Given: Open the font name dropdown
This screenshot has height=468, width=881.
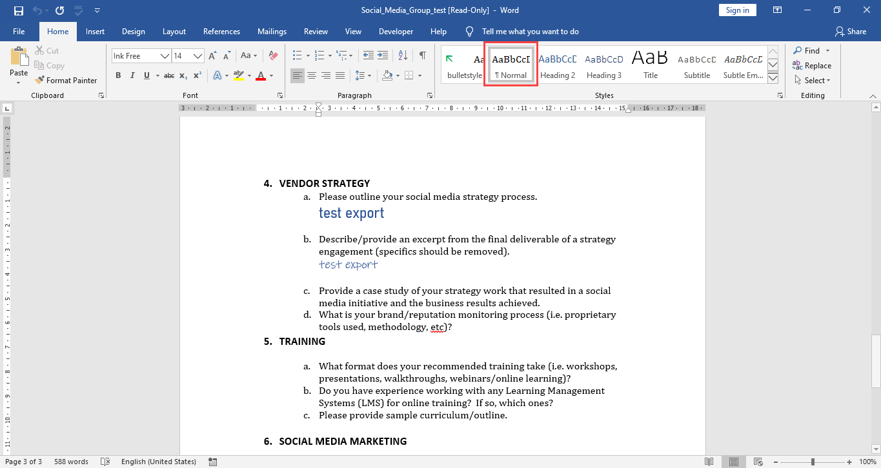Looking at the screenshot, I should pos(165,56).
